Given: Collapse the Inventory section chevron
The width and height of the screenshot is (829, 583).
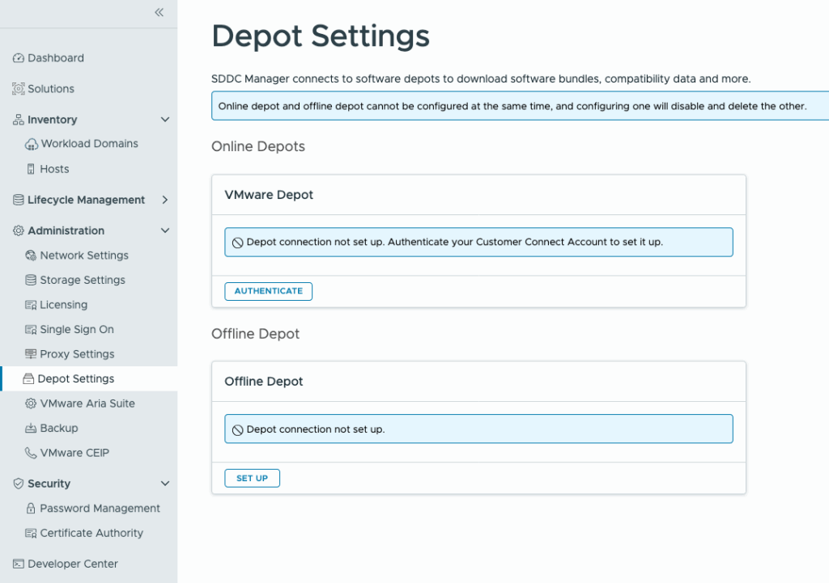Looking at the screenshot, I should click(165, 120).
